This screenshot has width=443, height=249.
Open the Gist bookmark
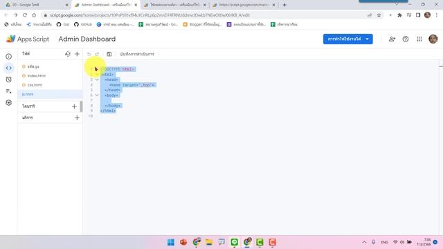[x=63, y=24]
